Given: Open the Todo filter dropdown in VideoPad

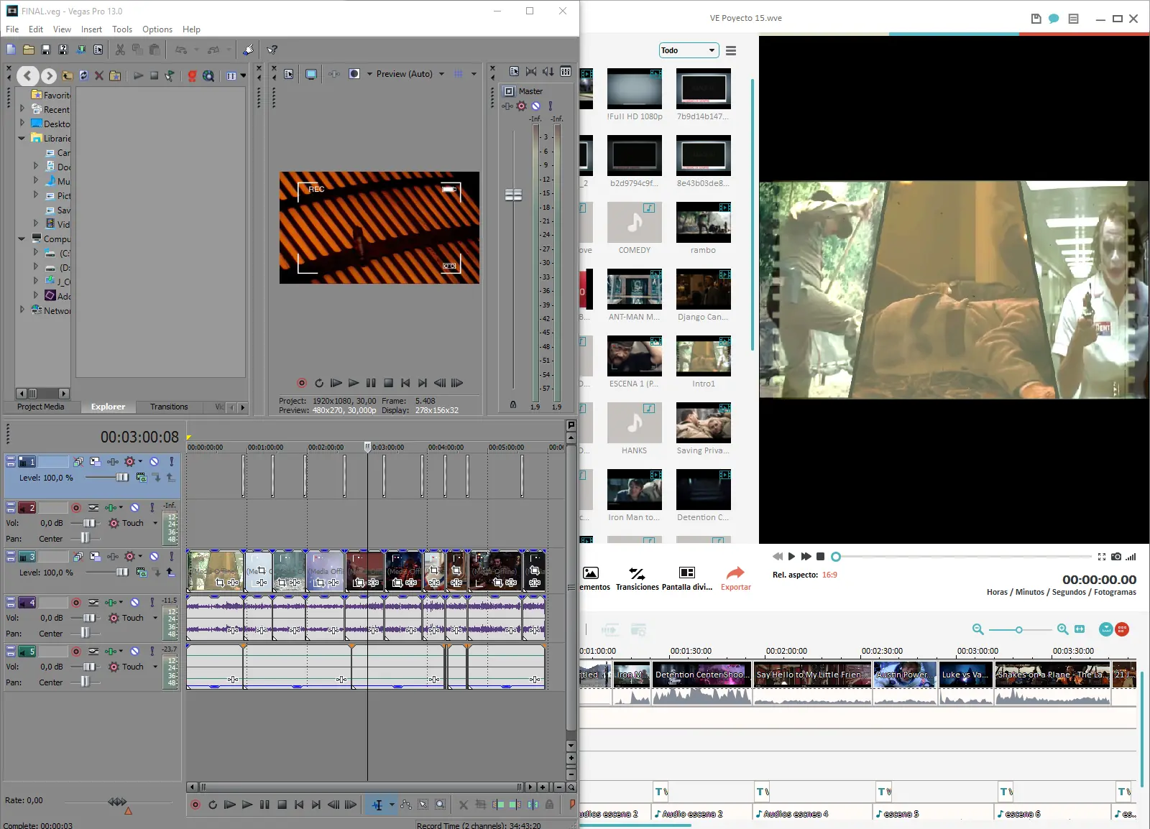Looking at the screenshot, I should click(x=689, y=50).
